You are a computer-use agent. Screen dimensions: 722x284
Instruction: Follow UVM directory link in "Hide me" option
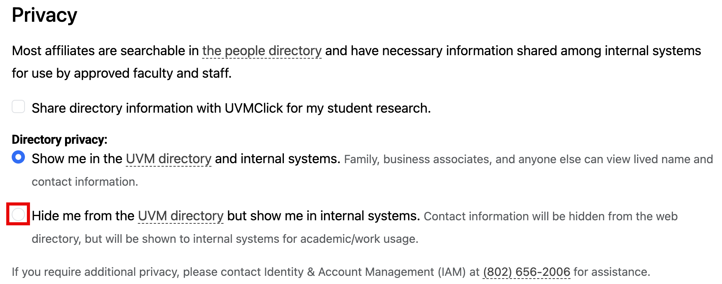coord(181,216)
